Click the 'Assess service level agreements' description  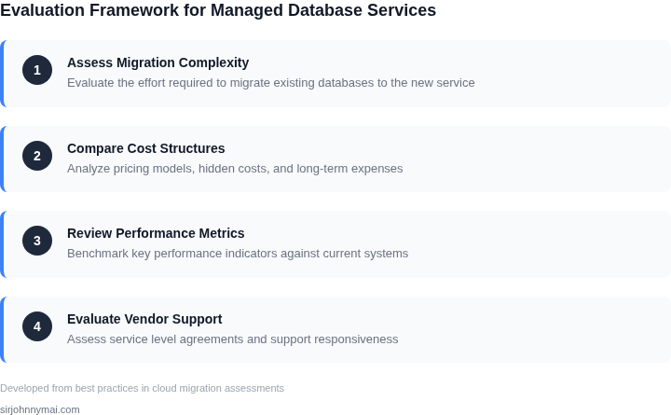coord(232,339)
